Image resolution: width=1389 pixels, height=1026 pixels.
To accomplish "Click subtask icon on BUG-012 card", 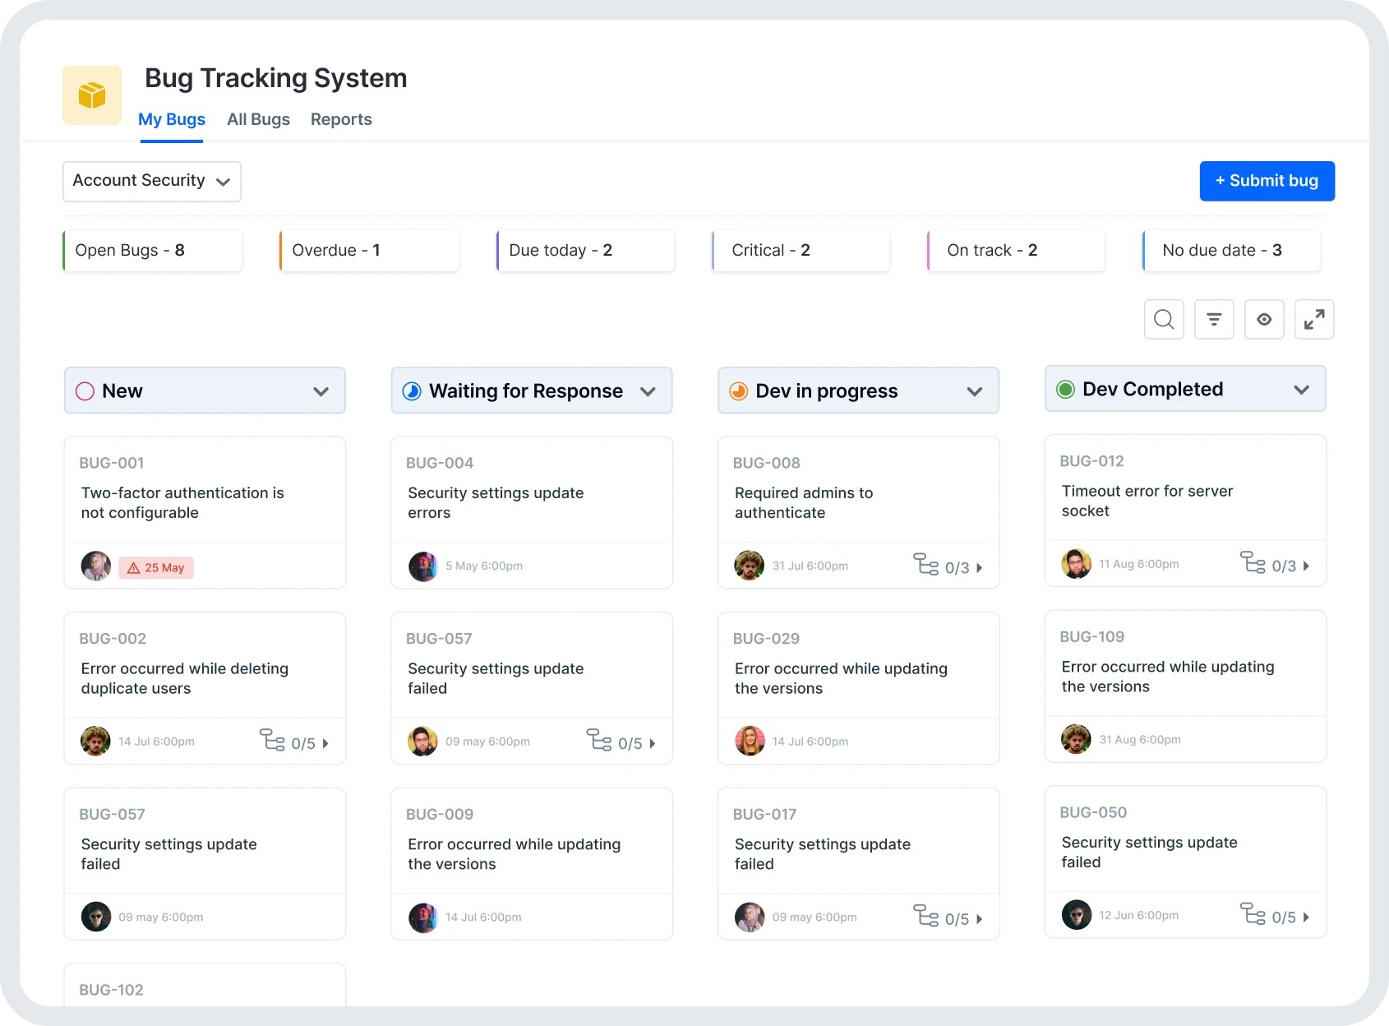I will point(1253,563).
